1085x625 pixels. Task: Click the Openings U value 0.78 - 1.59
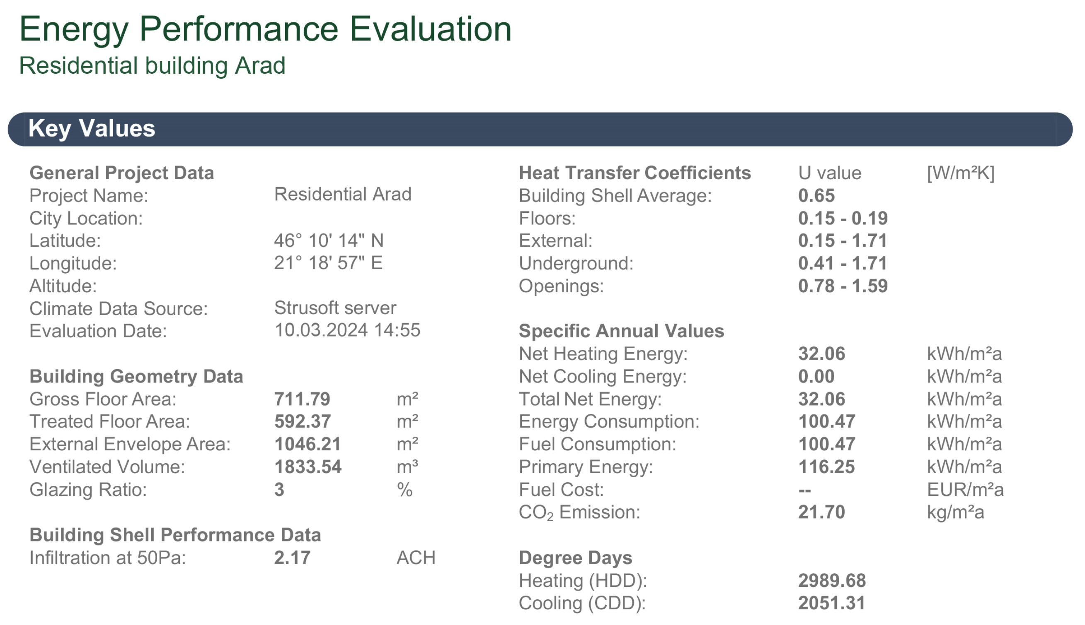click(x=843, y=286)
